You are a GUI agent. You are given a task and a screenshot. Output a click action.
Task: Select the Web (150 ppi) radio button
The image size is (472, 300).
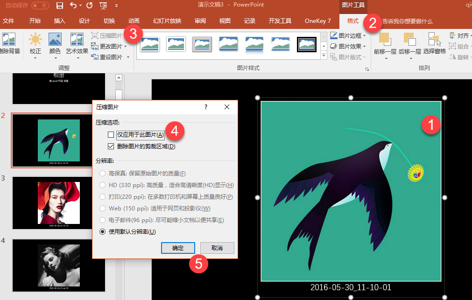102,208
